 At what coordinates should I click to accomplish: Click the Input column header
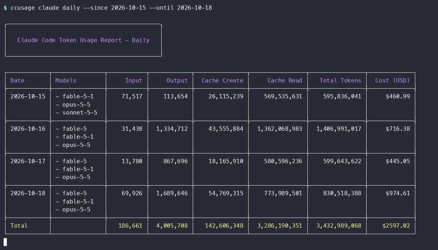pyautogui.click(x=134, y=80)
